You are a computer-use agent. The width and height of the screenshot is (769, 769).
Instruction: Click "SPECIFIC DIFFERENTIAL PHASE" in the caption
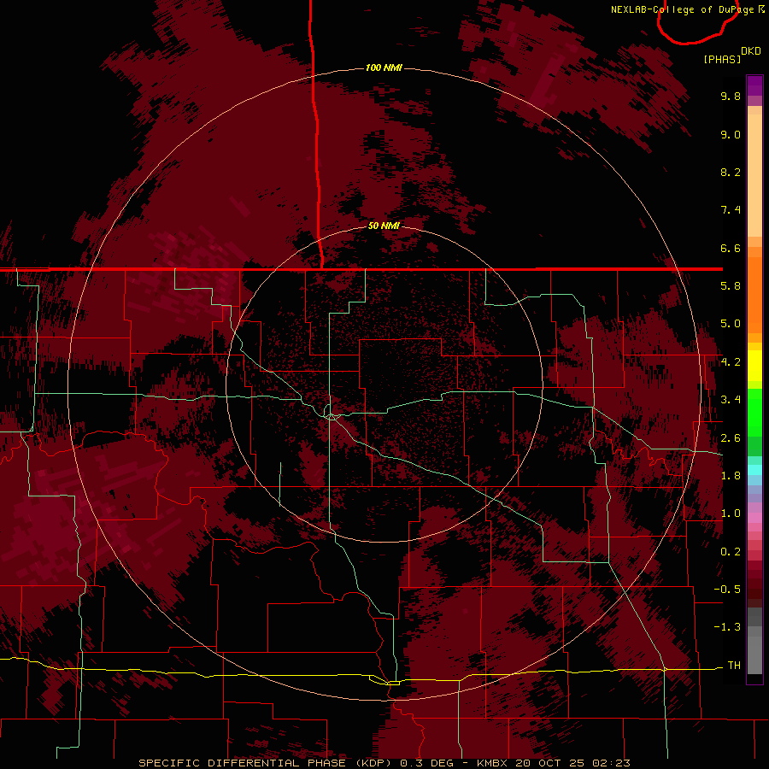pos(241,763)
